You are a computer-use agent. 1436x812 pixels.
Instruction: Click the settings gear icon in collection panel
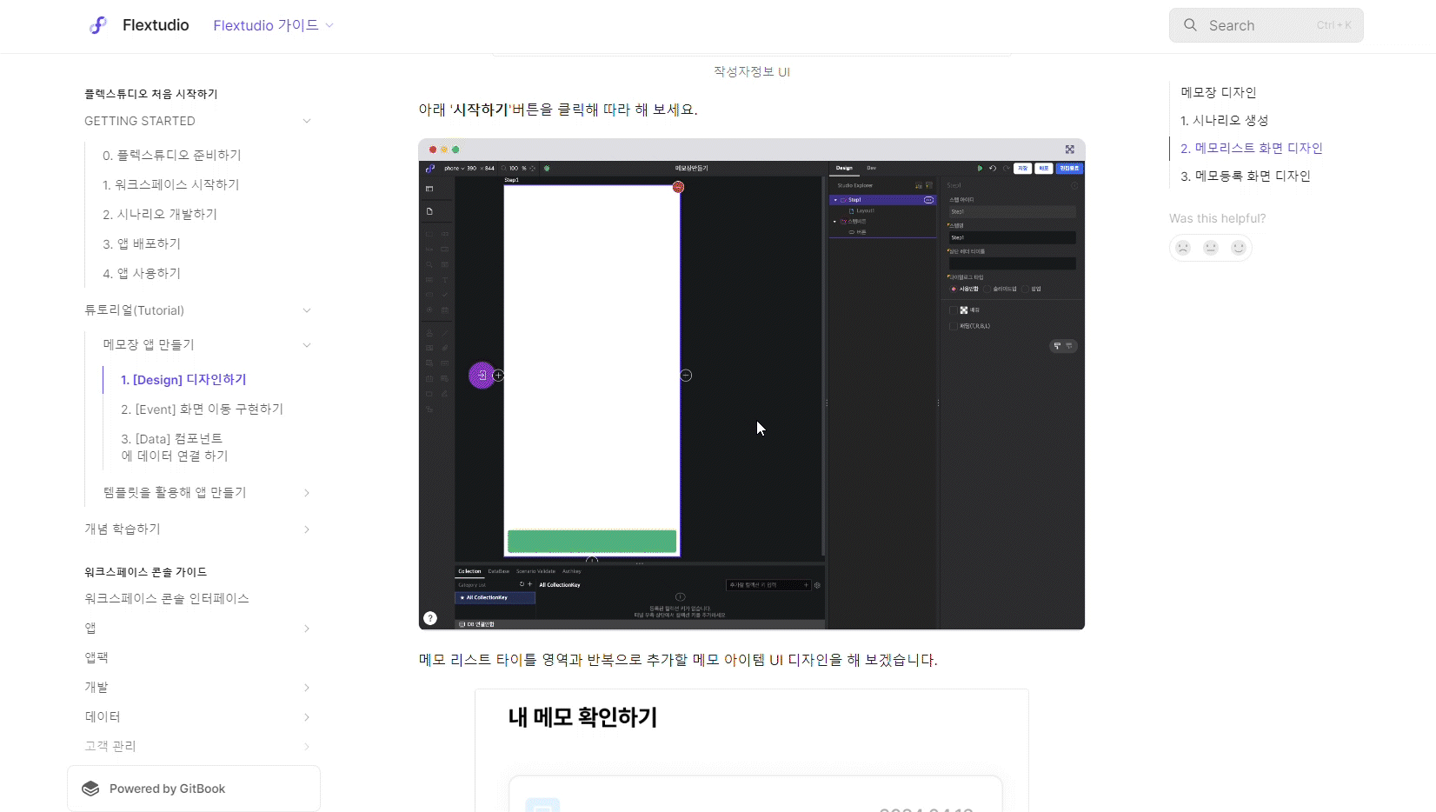(x=817, y=585)
